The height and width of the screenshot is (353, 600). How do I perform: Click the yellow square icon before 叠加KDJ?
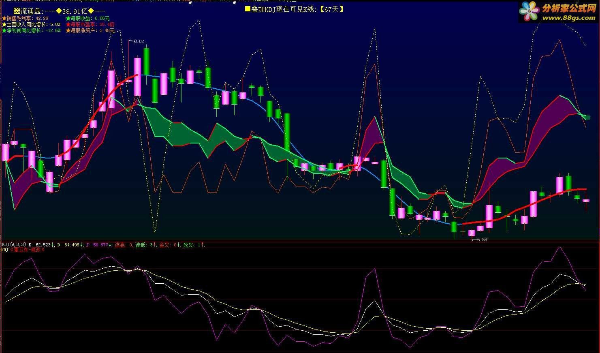(248, 9)
